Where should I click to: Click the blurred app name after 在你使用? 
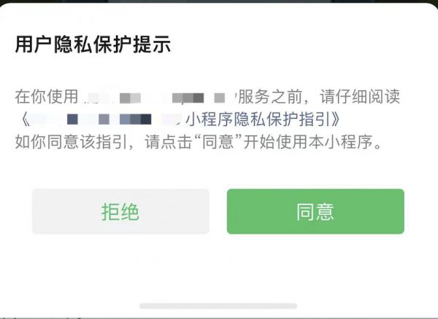click(x=158, y=98)
